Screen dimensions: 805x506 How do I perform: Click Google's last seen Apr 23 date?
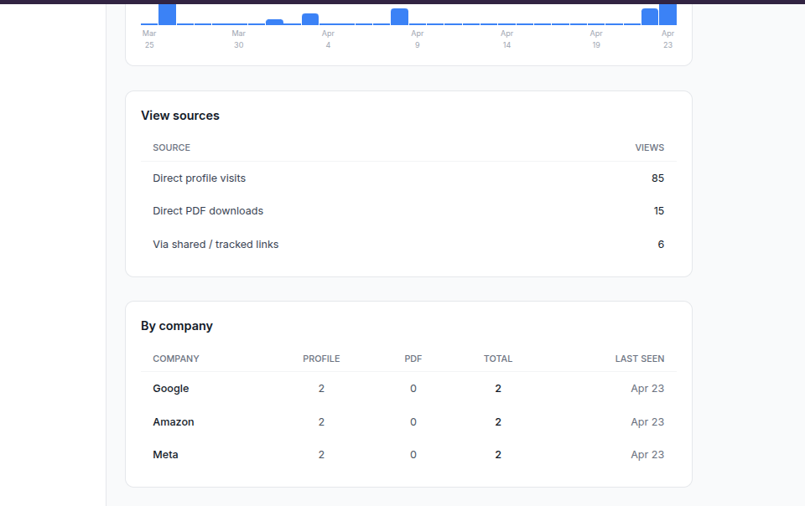647,389
